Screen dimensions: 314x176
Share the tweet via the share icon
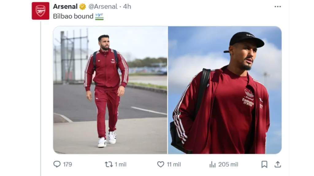(x=278, y=164)
